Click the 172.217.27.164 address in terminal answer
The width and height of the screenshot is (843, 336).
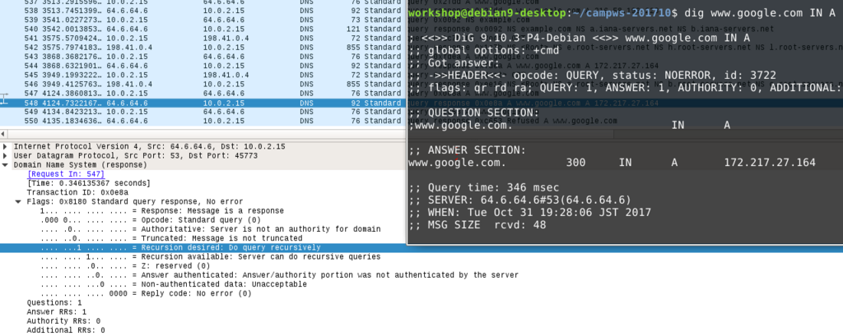pos(770,163)
